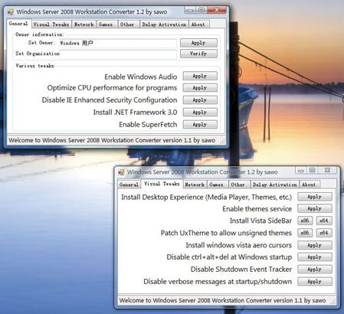Switch to General tab in bottom window
Viewport: 344px width, 314px height.
(129, 185)
